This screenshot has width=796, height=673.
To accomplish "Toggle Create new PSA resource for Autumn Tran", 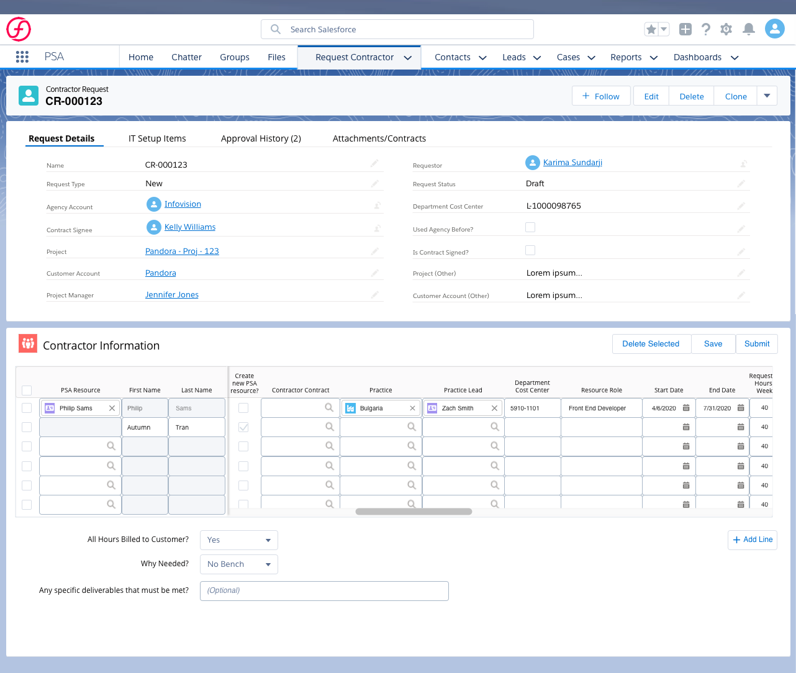I will (x=243, y=427).
